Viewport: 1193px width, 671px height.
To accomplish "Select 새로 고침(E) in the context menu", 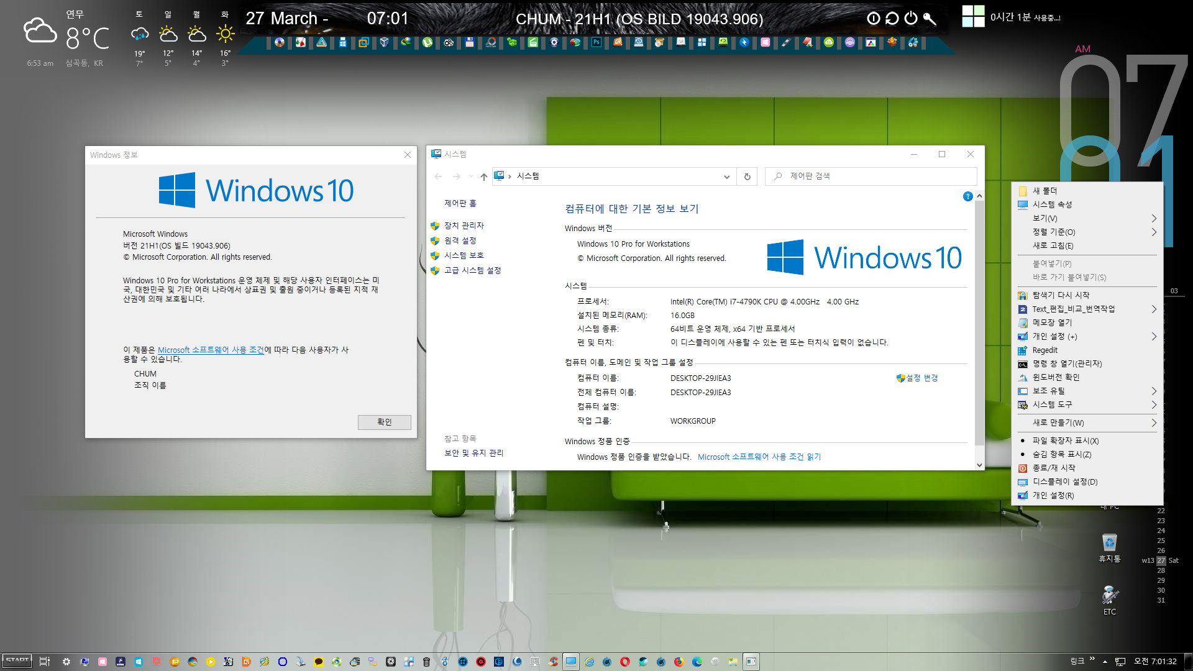I will point(1087,245).
